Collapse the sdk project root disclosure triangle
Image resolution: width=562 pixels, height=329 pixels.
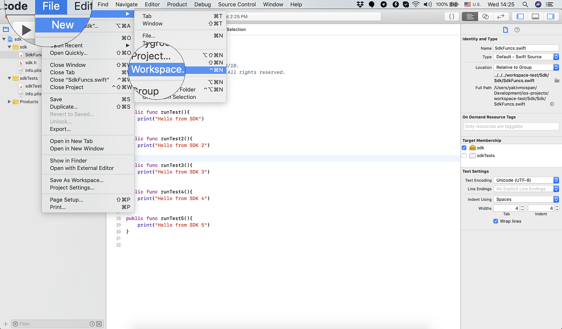[4, 39]
